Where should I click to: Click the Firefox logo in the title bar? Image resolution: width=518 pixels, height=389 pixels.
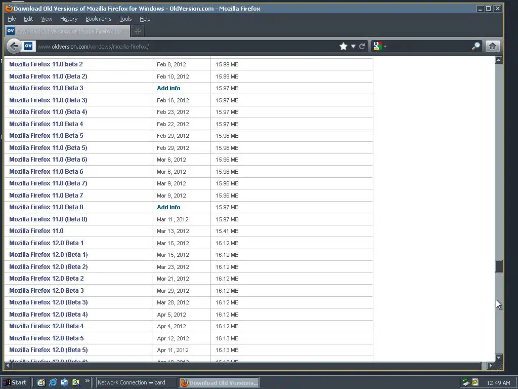9,8
